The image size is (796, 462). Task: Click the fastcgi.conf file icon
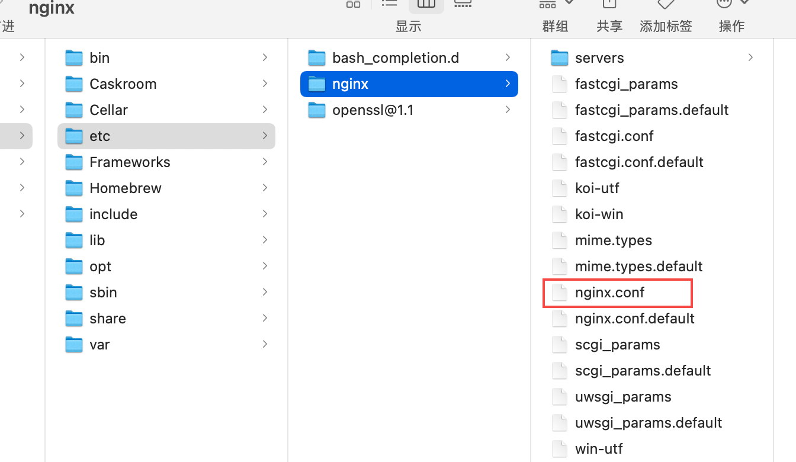[560, 136]
